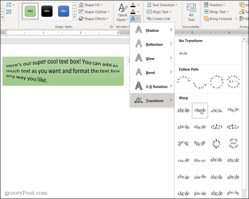The width and height of the screenshot is (249, 199).
Task: Open the Shadow submenu
Action: pos(152,30)
